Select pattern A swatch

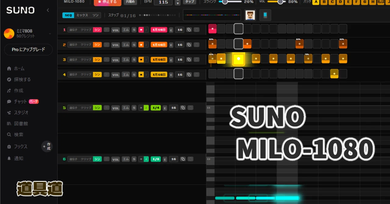[316, 2]
